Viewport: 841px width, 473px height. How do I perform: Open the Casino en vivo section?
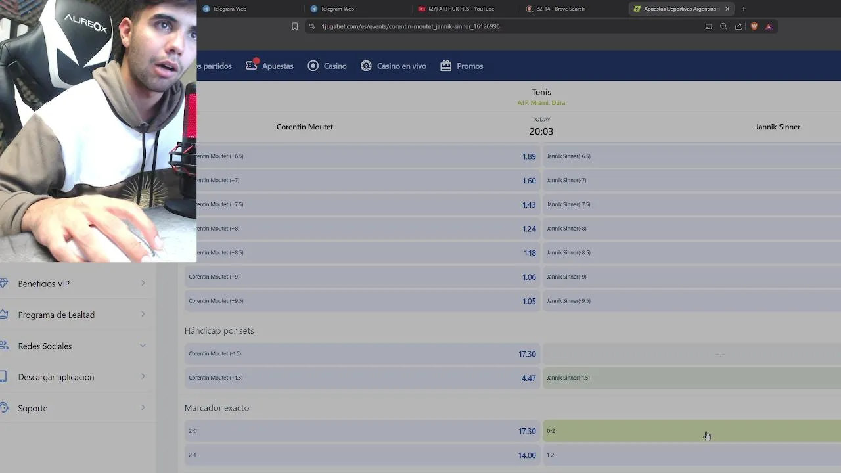coord(401,66)
